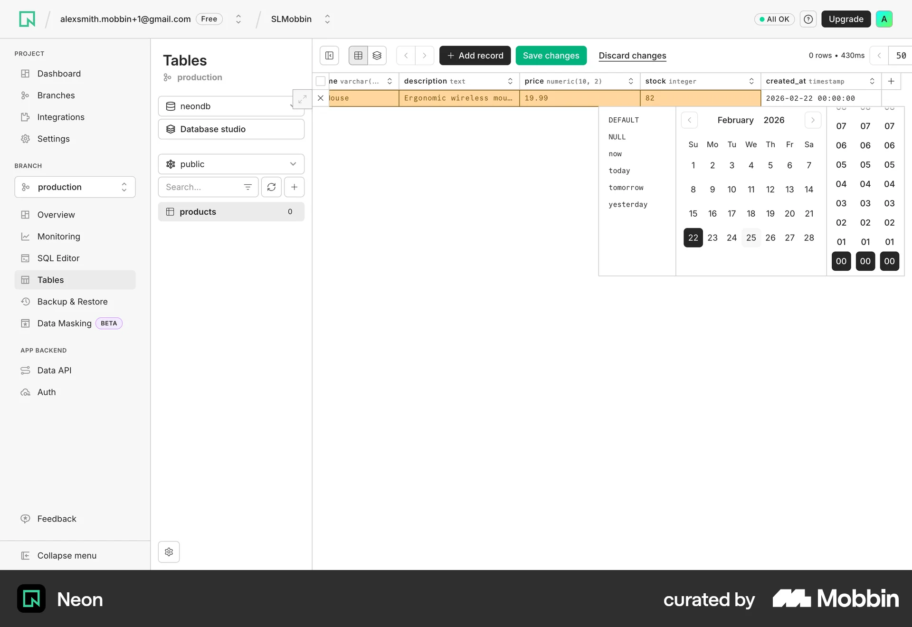
Task: Collapse the sidebar menu
Action: click(75, 556)
